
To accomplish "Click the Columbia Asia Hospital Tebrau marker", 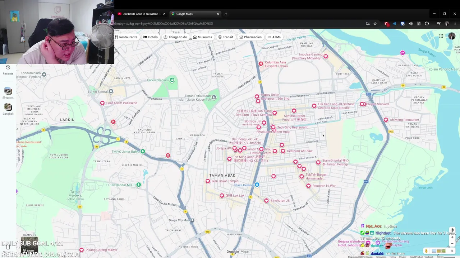I will point(261,64).
